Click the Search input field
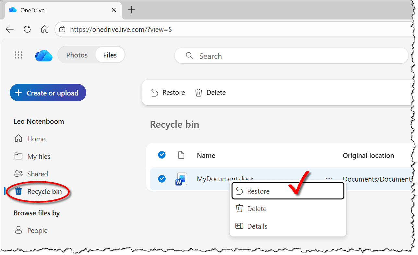 292,56
